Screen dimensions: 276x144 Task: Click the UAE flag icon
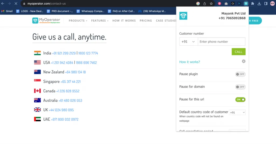pyautogui.click(x=37, y=119)
